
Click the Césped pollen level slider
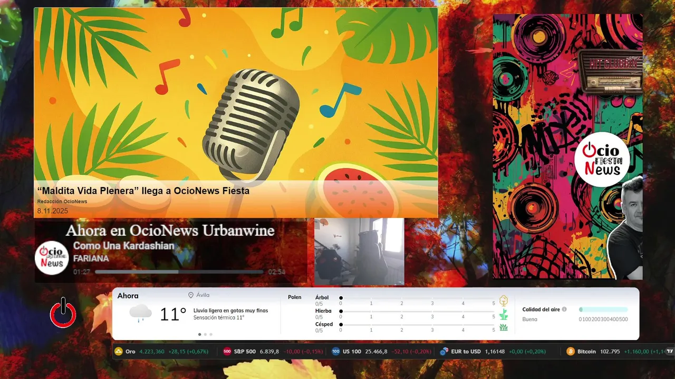point(418,325)
